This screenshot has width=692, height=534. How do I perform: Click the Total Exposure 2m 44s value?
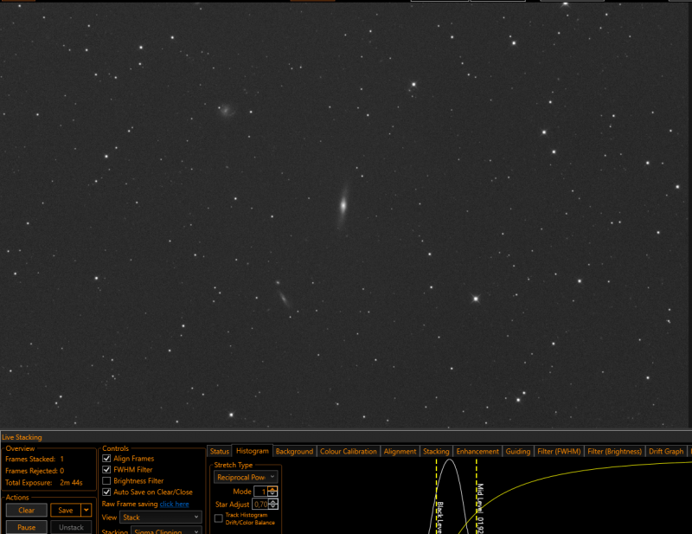(x=71, y=483)
